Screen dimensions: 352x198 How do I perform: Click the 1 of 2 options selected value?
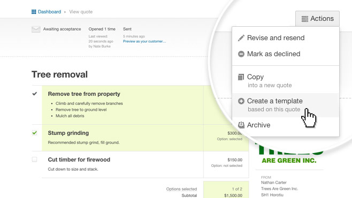point(237,189)
